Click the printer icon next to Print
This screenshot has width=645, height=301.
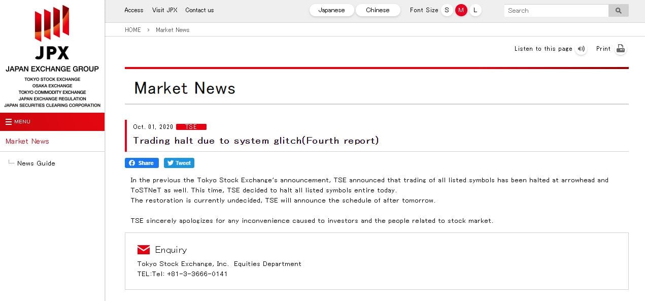tap(620, 49)
